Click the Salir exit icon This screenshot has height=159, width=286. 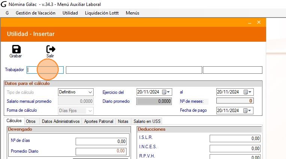[51, 49]
